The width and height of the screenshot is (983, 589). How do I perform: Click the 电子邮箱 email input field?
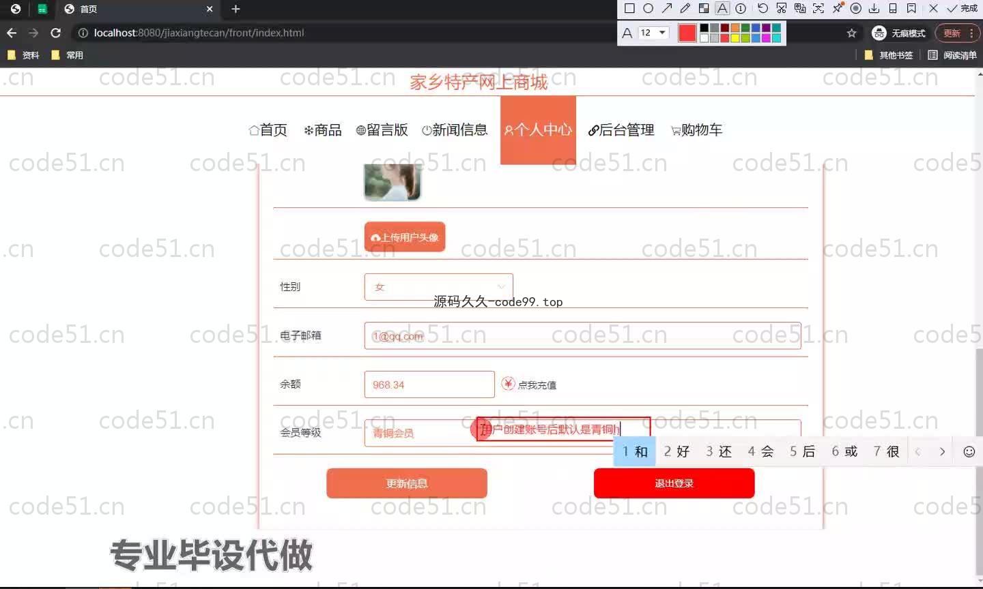click(582, 335)
